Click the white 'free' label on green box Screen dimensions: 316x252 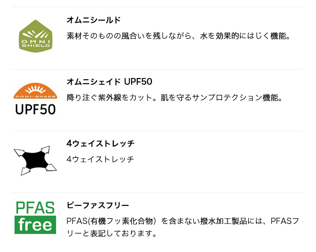tap(35, 224)
